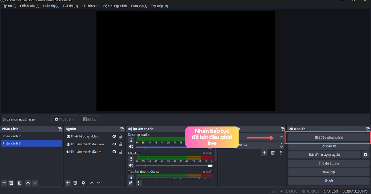Click the black preview canvas
The height and width of the screenshot is (194, 371).
tap(185, 61)
